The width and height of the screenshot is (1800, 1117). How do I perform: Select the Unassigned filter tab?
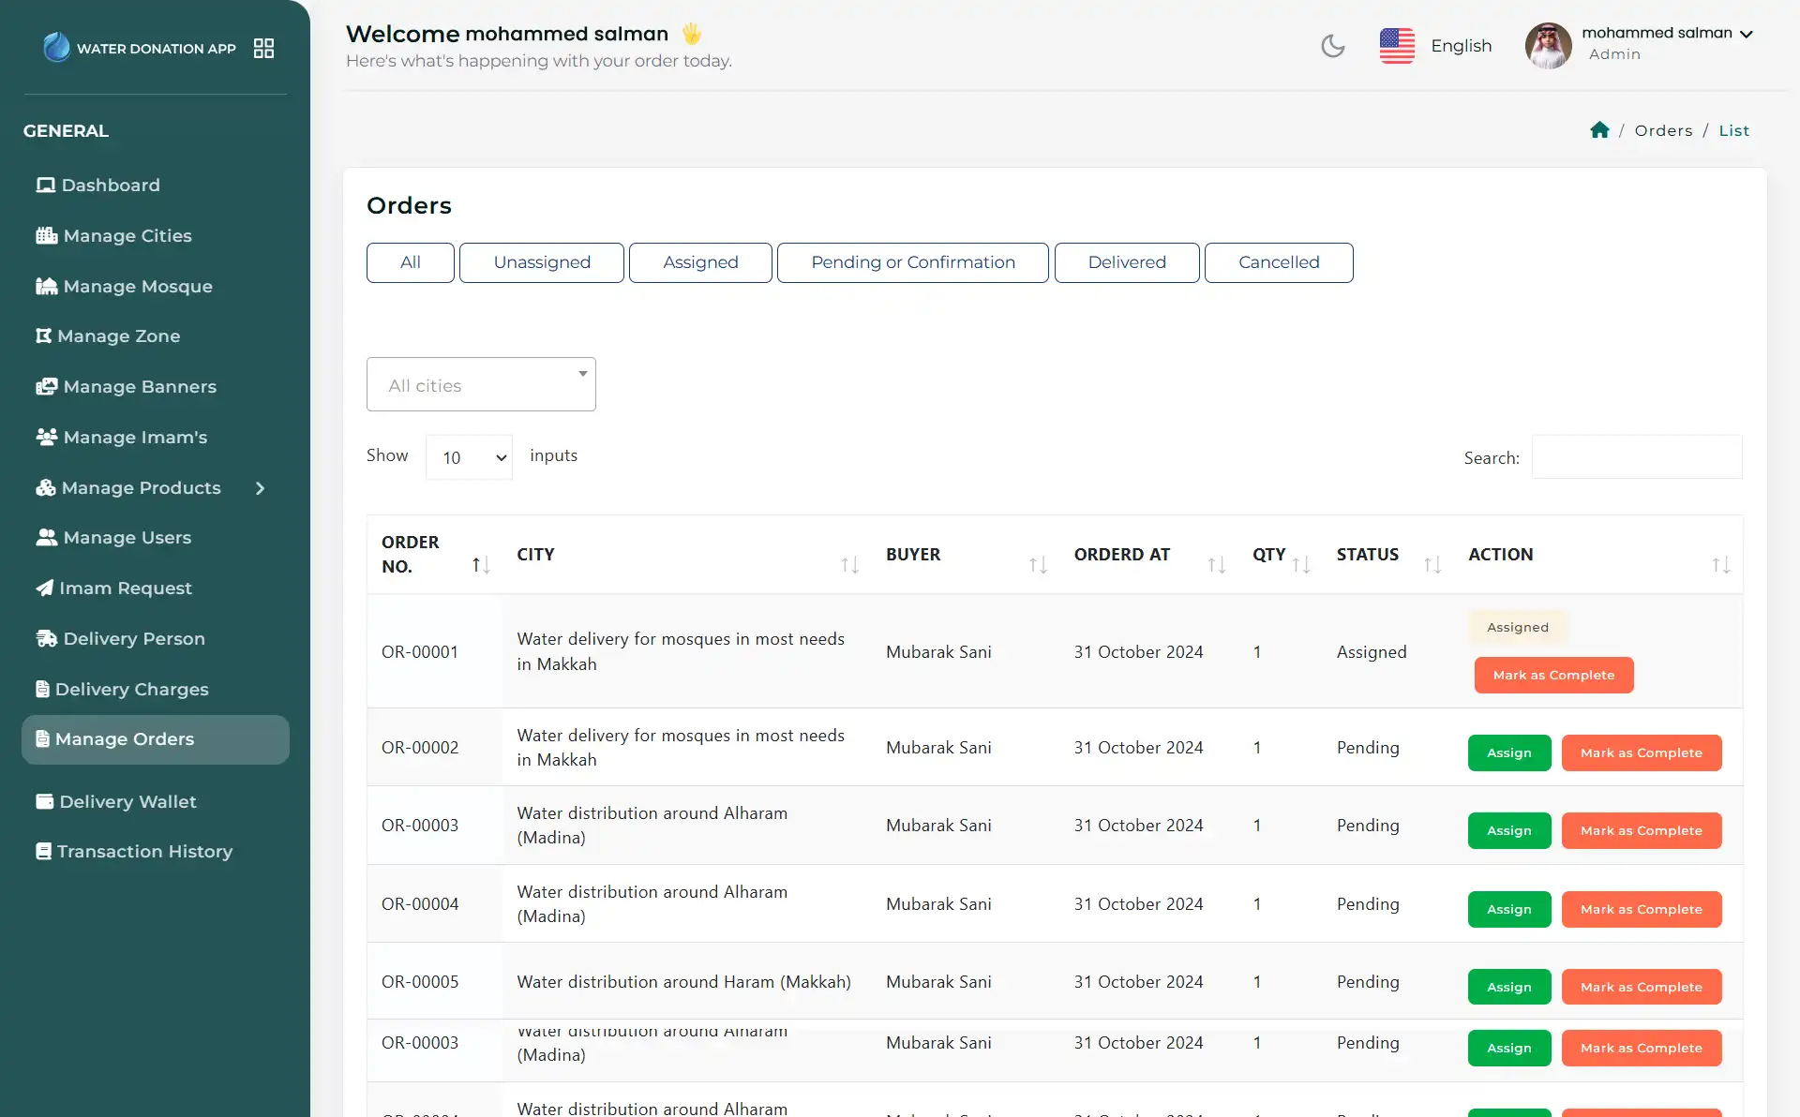[x=541, y=262]
